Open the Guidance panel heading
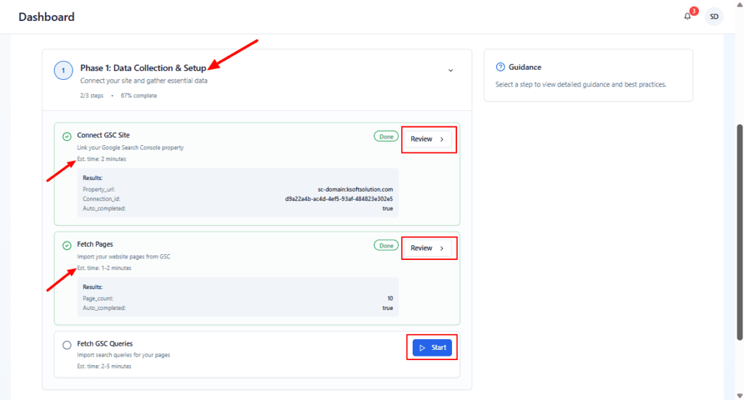 [525, 68]
